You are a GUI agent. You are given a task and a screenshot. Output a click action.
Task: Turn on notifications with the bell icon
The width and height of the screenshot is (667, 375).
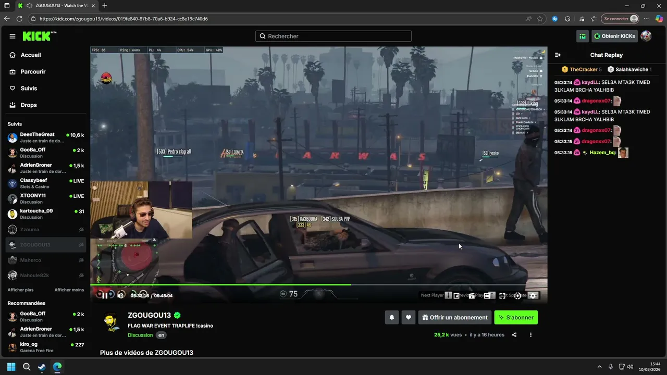click(392, 317)
